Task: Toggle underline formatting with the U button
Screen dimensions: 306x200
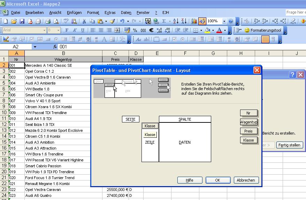Action: [83, 30]
